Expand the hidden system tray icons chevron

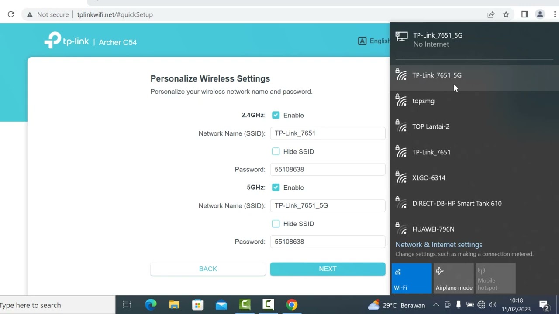pyautogui.click(x=436, y=305)
